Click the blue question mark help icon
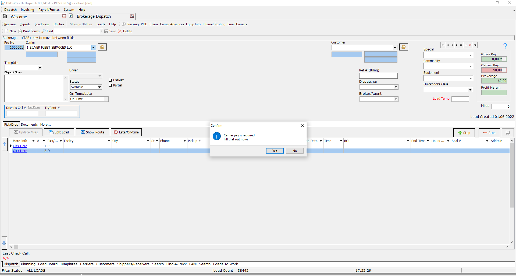516x276 pixels. [505, 46]
